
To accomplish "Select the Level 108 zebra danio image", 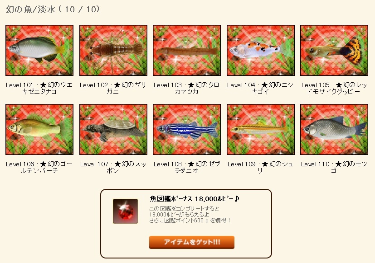I will [x=187, y=130].
